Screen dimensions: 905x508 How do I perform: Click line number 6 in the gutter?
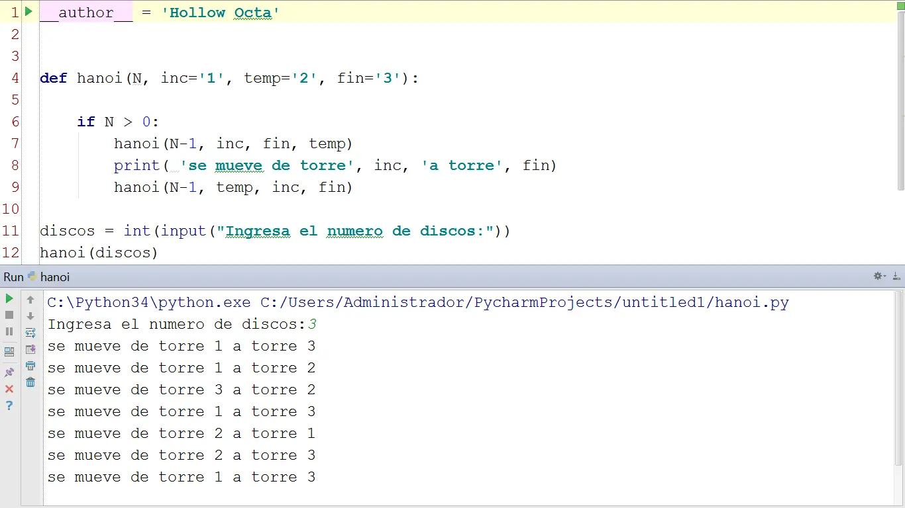click(x=15, y=122)
